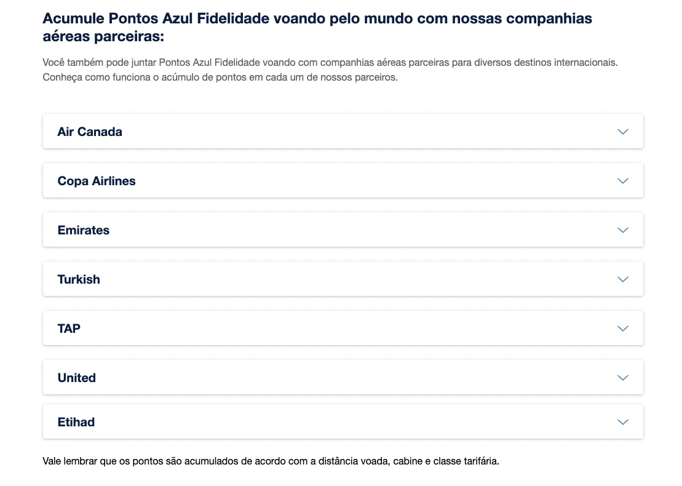
Task: Click the United chevron icon
Action: click(x=623, y=377)
